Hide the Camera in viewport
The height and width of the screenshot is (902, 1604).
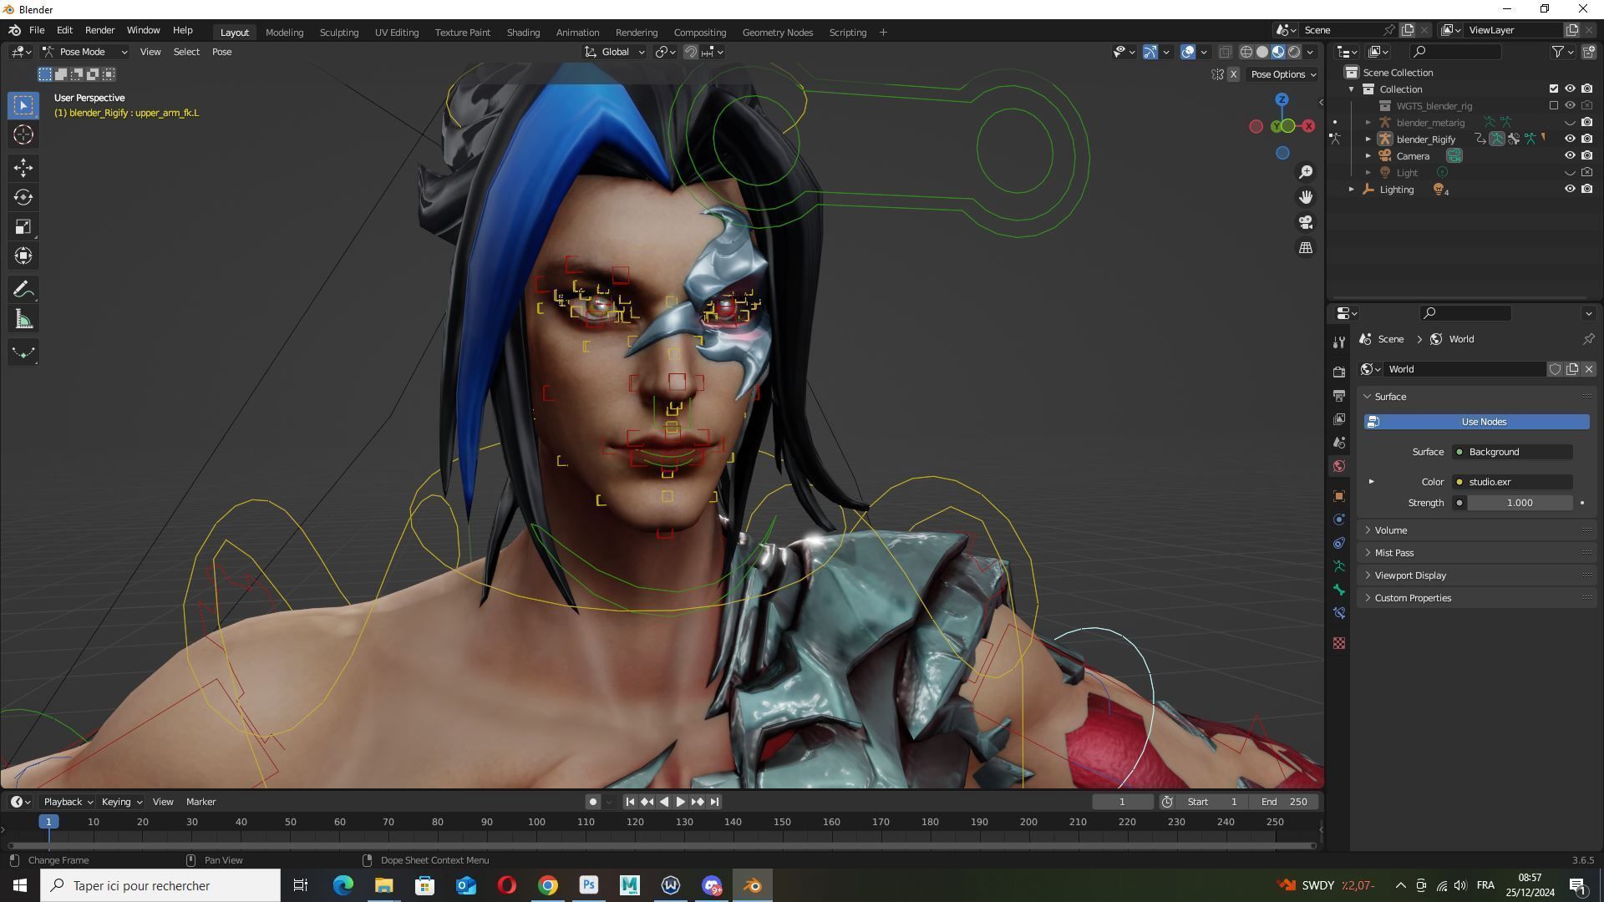point(1570,155)
